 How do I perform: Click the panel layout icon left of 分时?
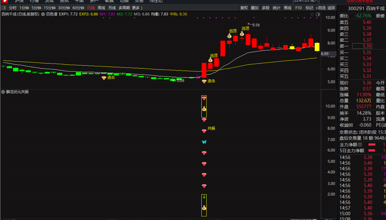pos(4,8)
